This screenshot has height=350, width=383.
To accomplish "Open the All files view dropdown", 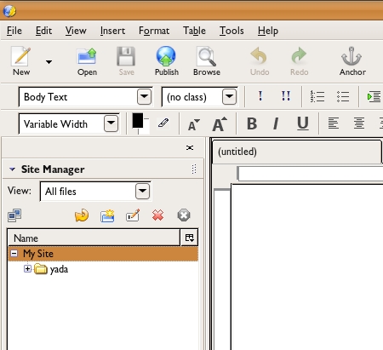I will (142, 192).
